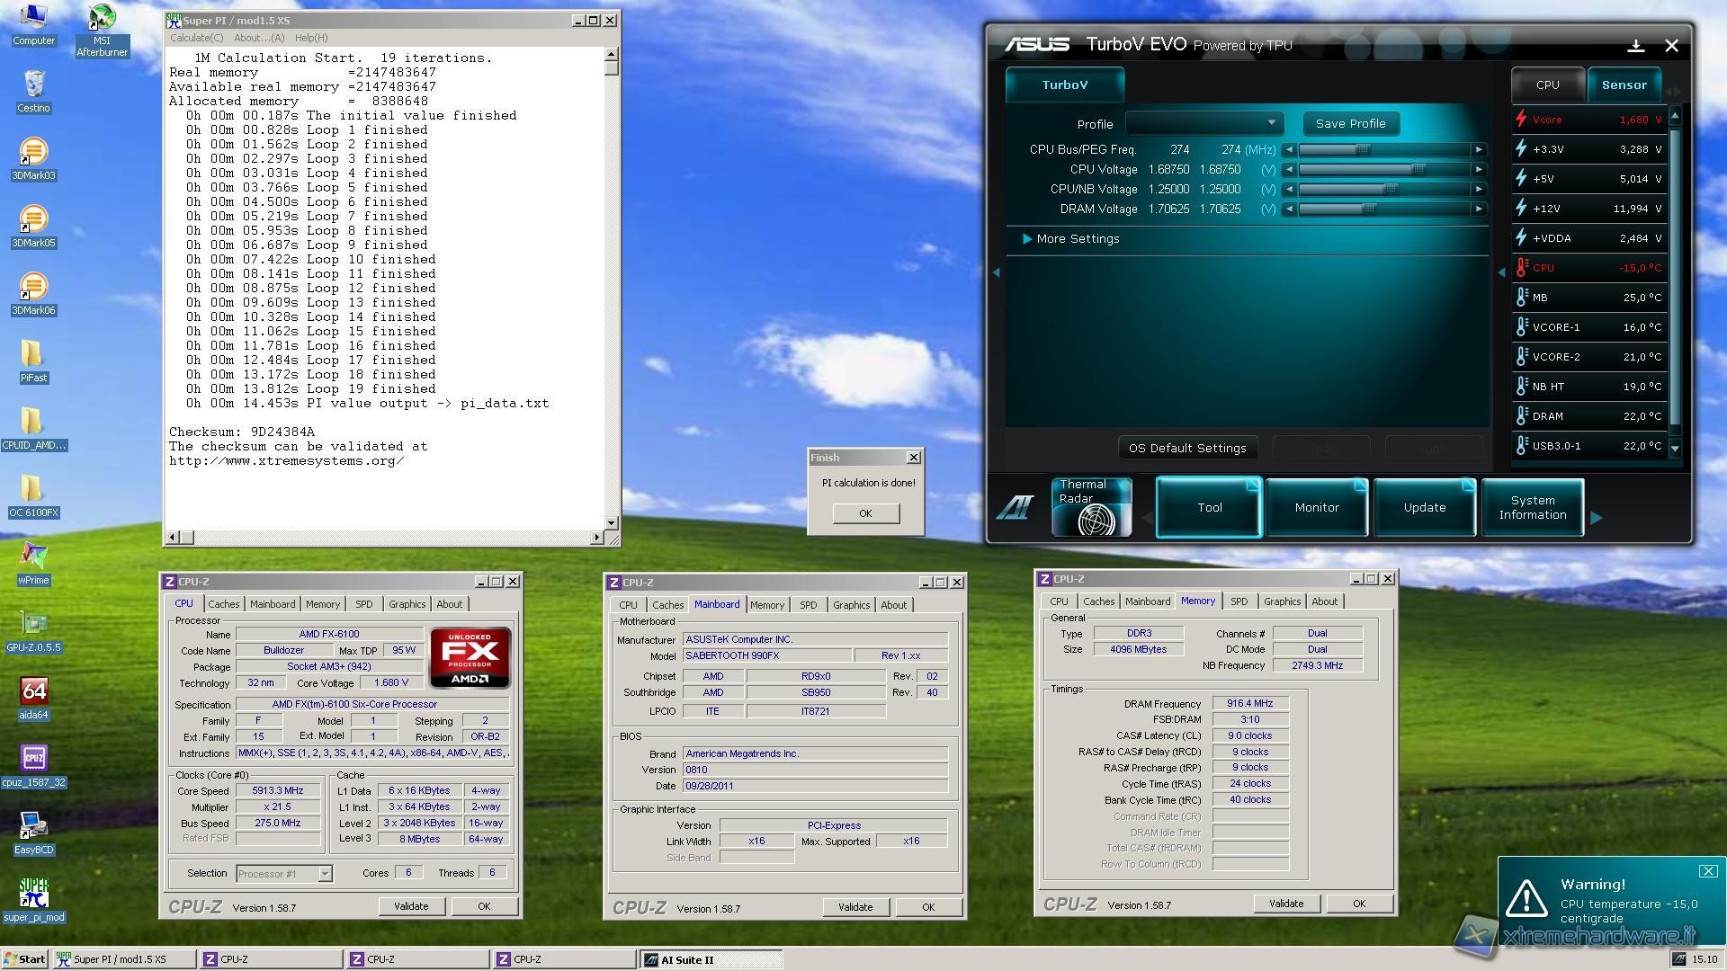Click the Save Profile button
This screenshot has height=971, width=1727.
[1349, 123]
